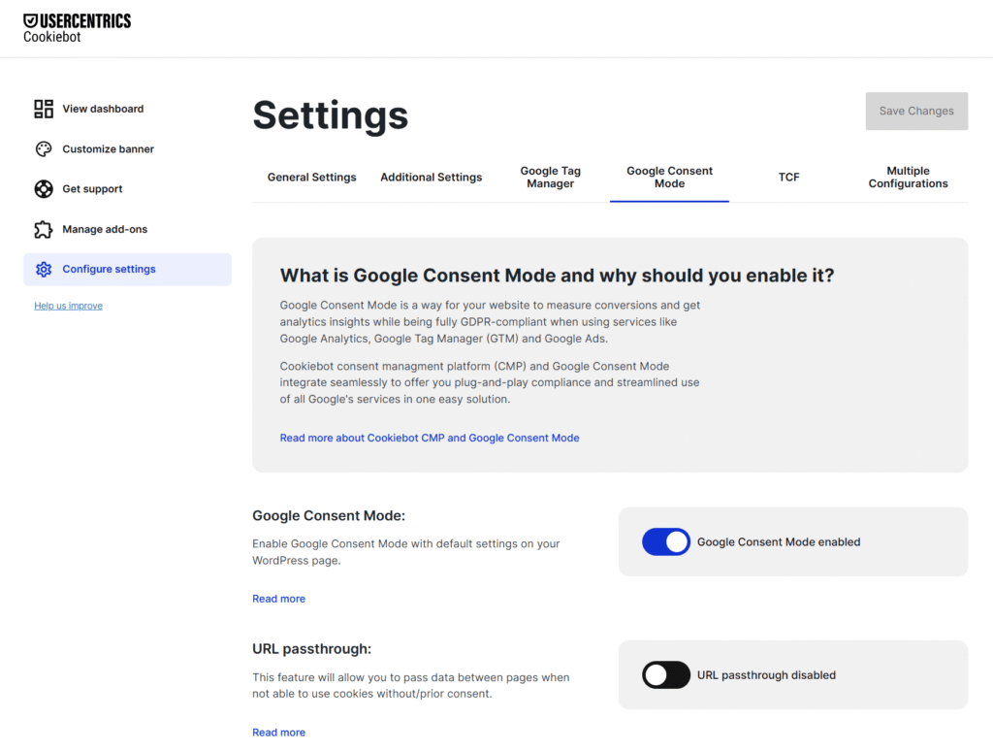Open the Multiple Configurations tab
The width and height of the screenshot is (993, 751).
click(x=908, y=178)
